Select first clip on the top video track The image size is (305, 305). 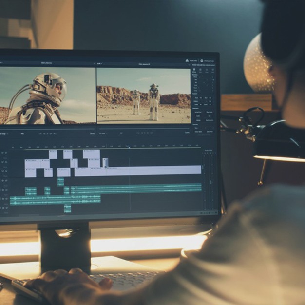[x=53, y=154]
